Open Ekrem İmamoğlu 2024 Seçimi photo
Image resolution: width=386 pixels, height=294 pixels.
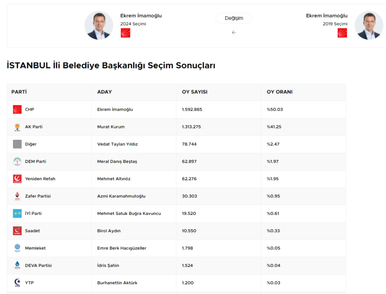pos(99,25)
